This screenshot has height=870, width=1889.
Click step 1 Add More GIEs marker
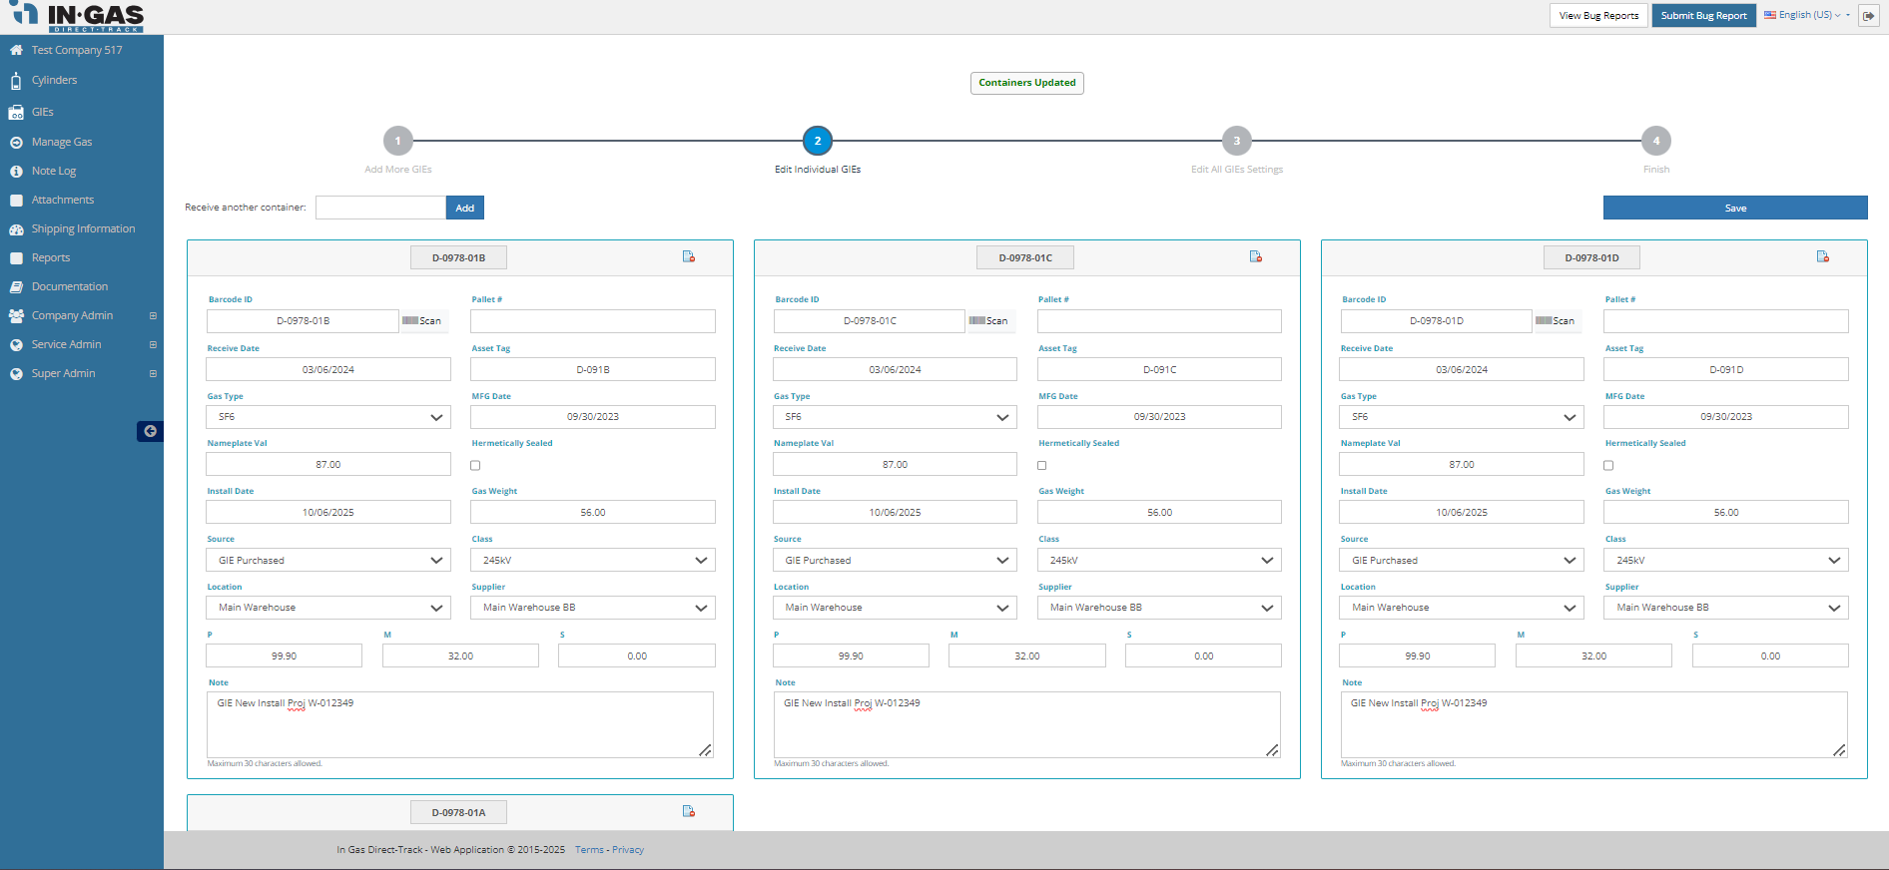click(397, 141)
